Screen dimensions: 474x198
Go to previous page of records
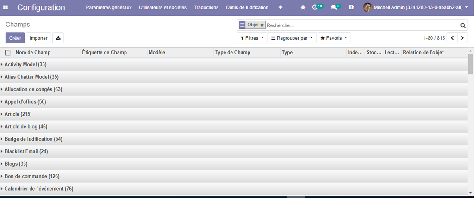point(452,38)
